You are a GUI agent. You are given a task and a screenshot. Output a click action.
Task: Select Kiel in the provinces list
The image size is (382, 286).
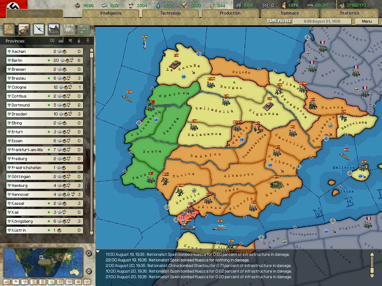[x=45, y=212]
